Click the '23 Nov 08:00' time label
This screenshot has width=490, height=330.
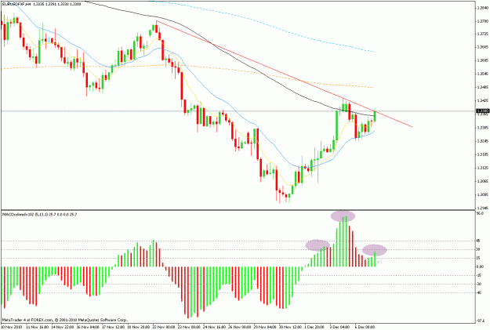(190, 327)
